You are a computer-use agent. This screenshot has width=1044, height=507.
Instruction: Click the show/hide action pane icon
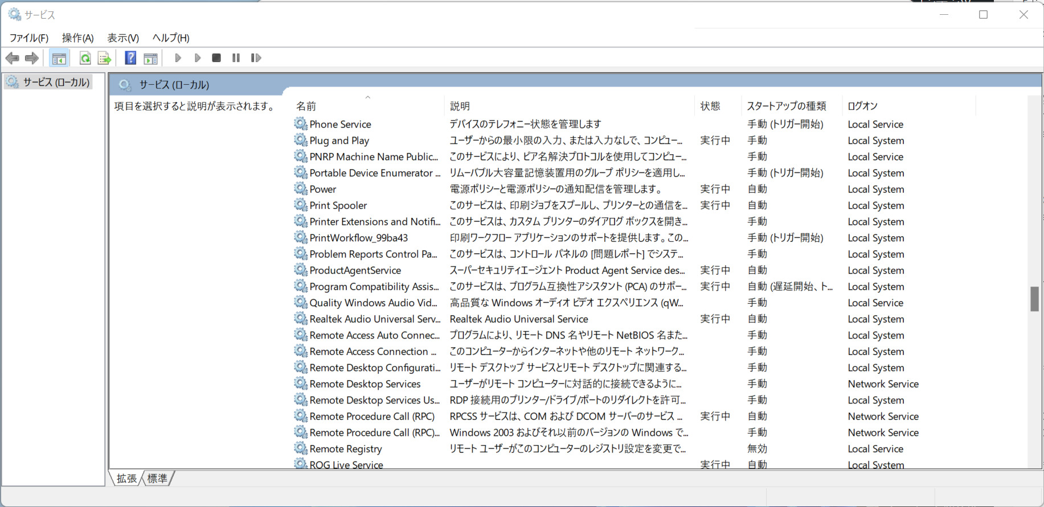point(150,58)
